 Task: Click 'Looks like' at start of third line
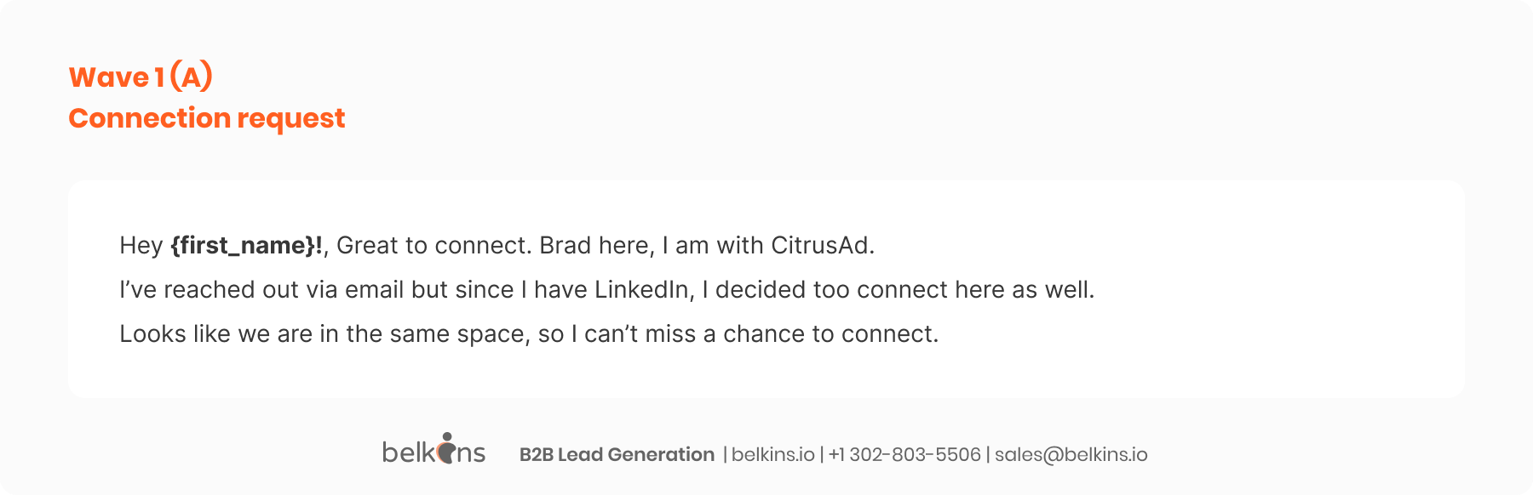tap(175, 334)
